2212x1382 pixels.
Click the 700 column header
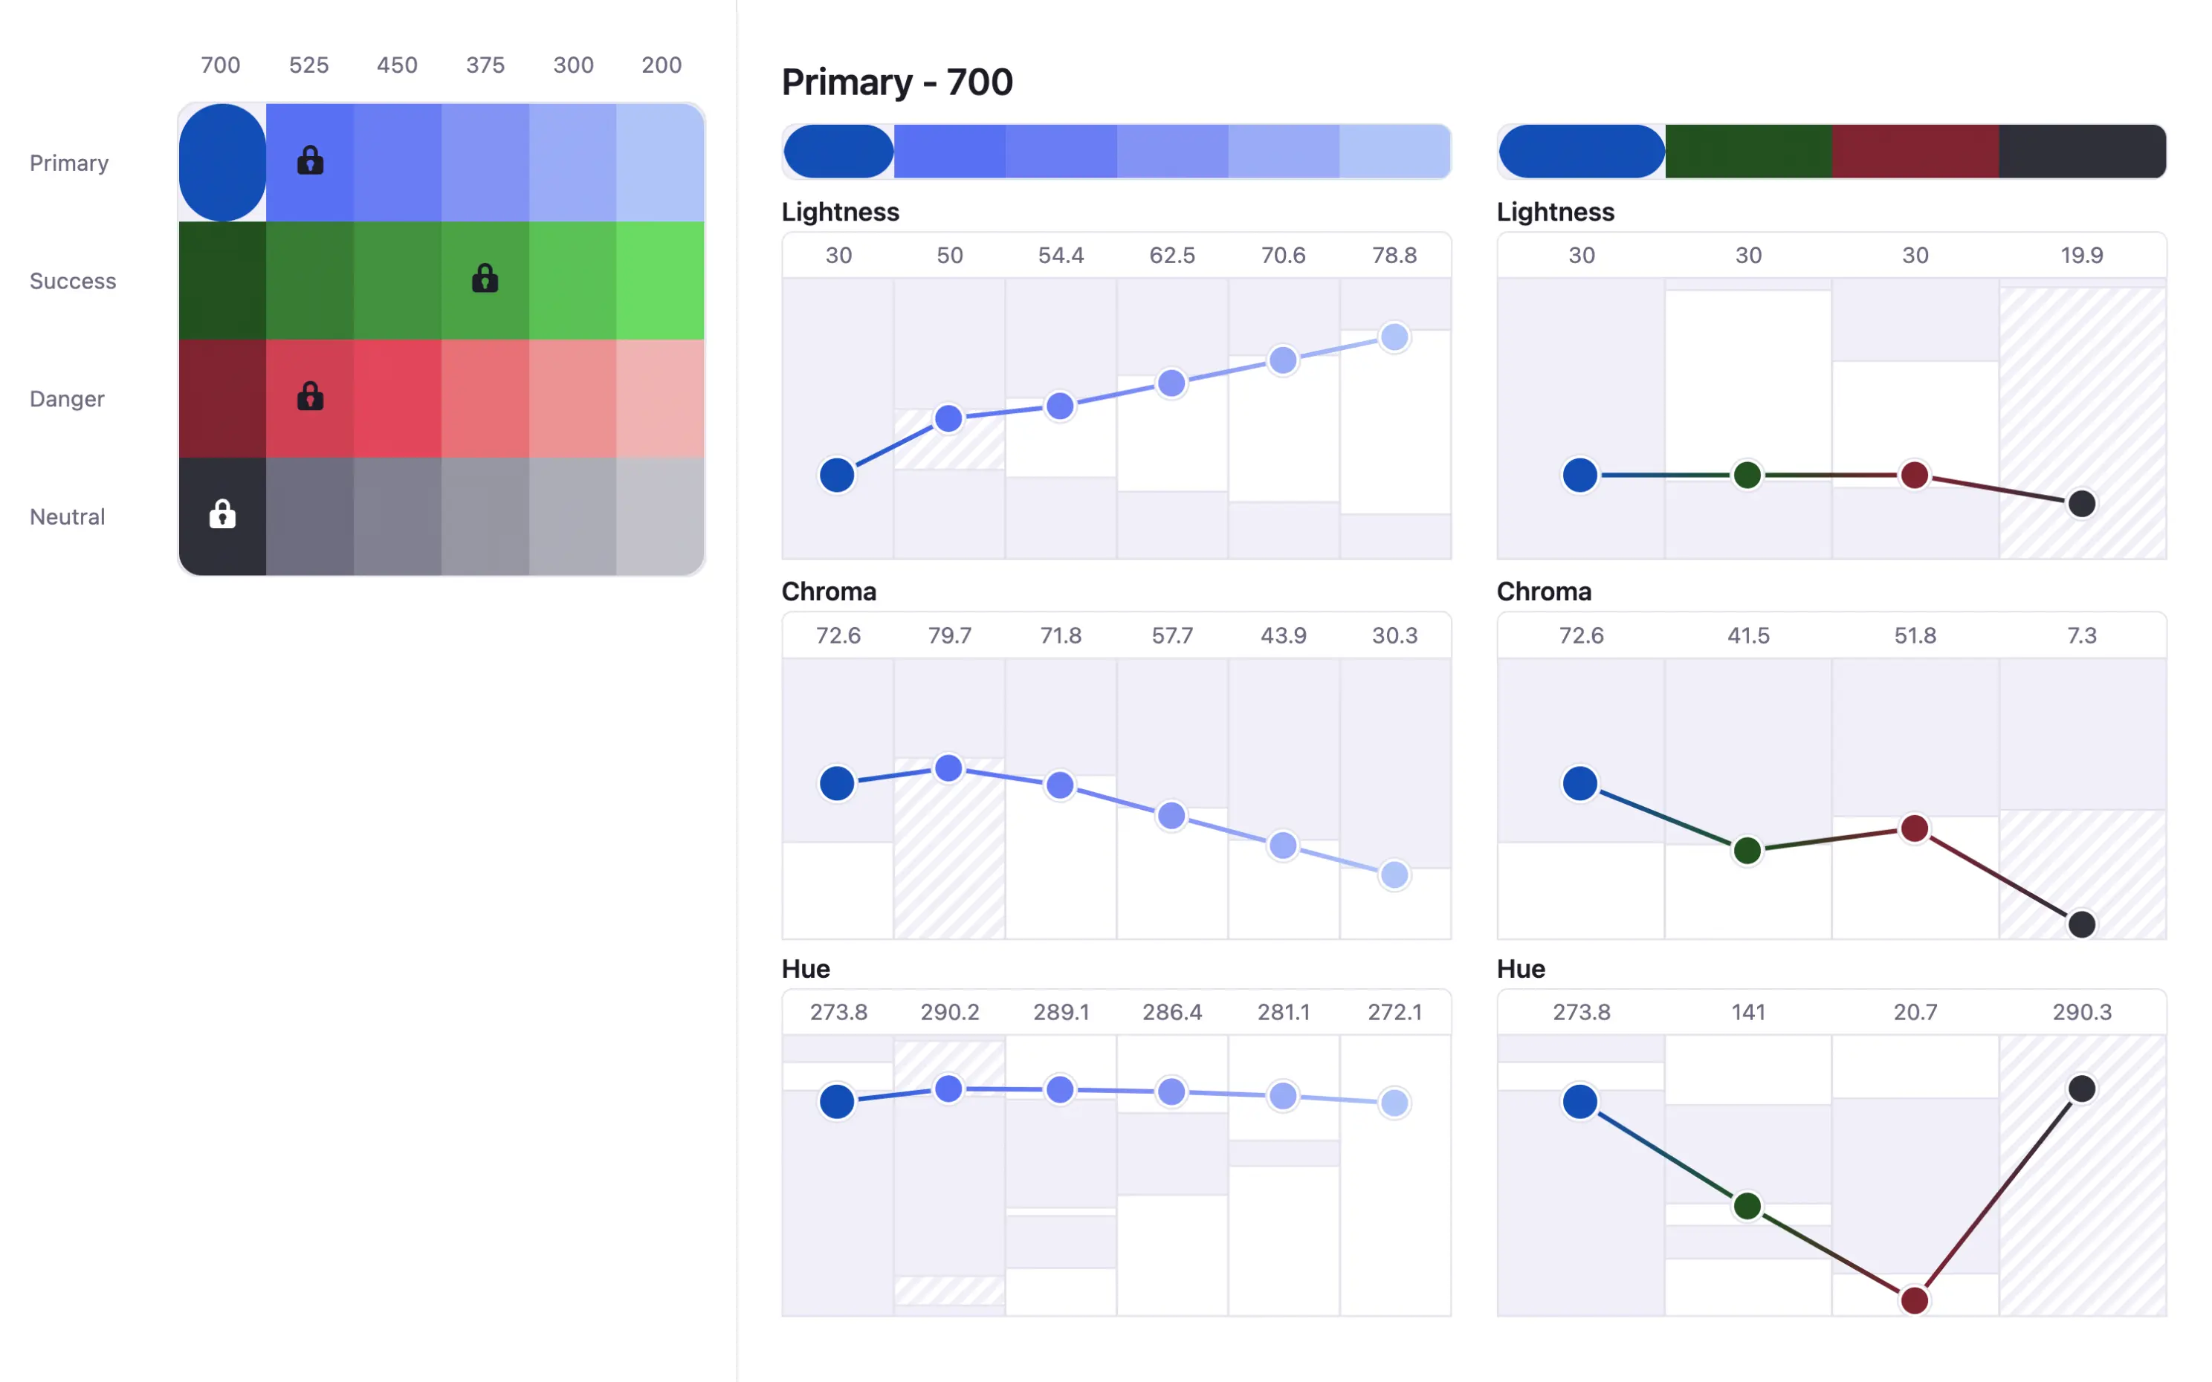[220, 65]
